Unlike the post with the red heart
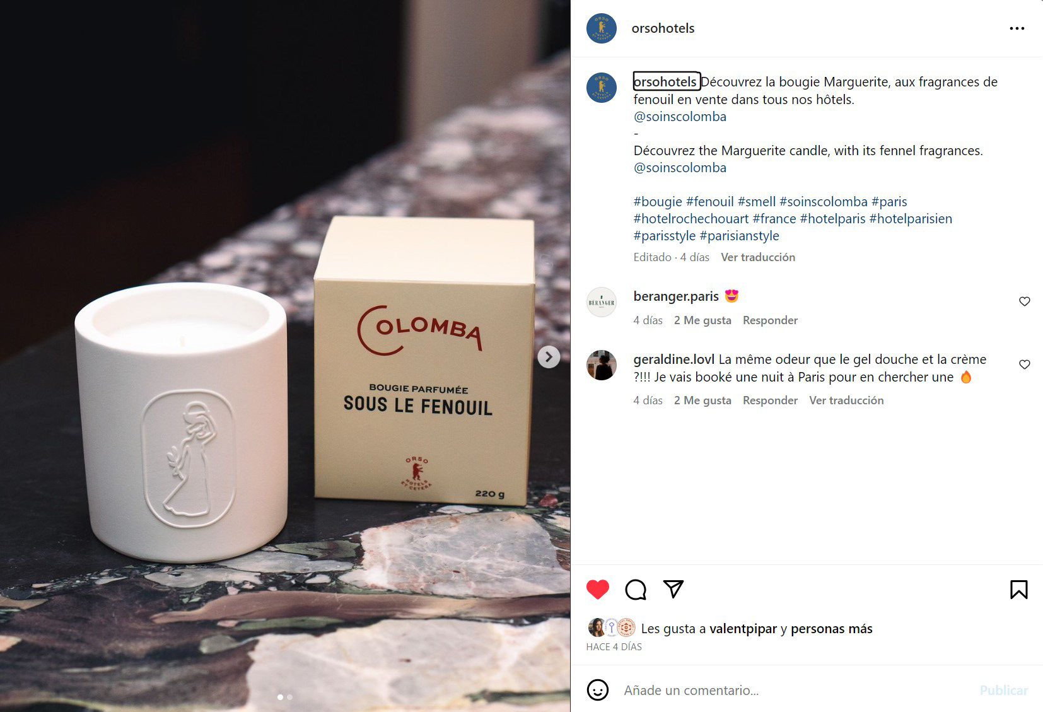The image size is (1043, 712). pyautogui.click(x=597, y=590)
